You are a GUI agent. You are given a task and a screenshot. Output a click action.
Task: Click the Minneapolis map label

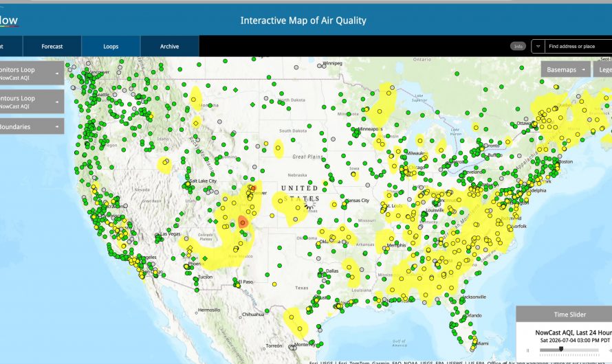click(x=370, y=128)
